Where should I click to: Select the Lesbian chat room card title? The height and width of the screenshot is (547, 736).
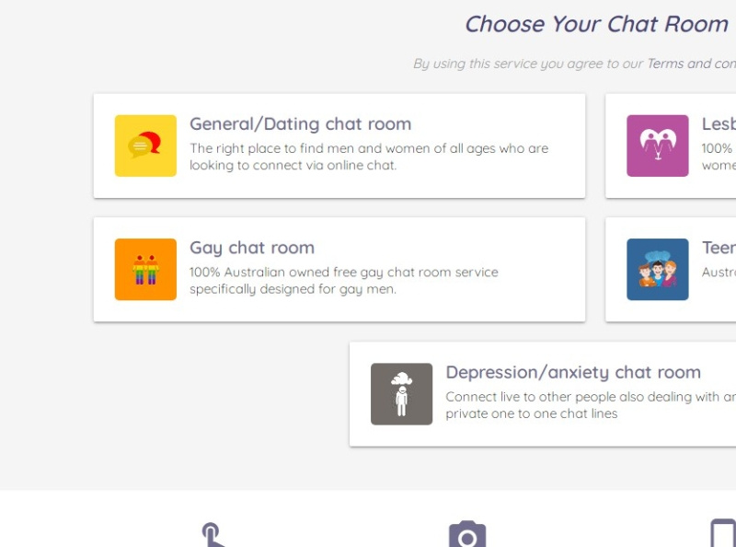click(719, 124)
